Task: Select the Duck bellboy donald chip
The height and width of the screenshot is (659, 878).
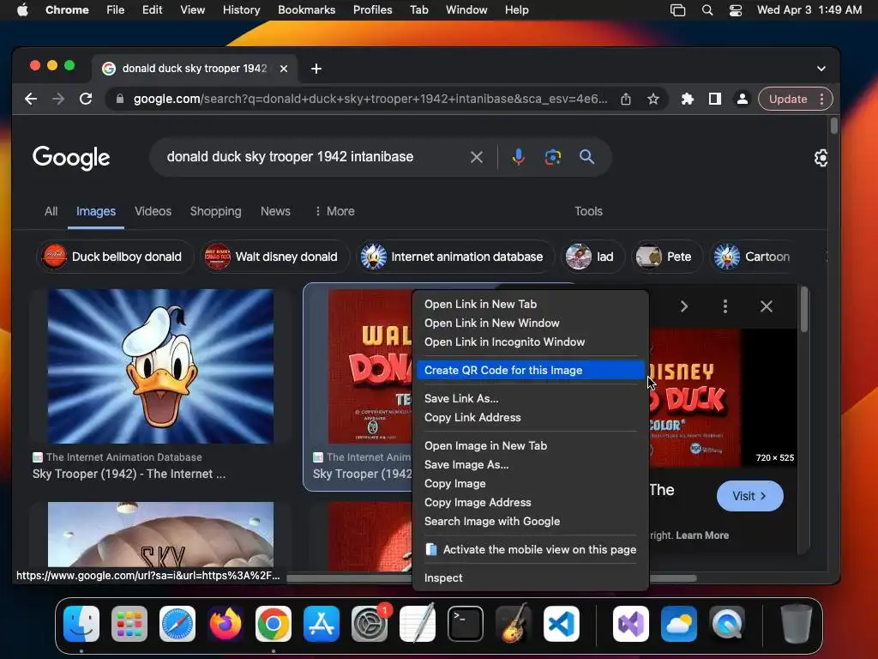Action: click(x=115, y=257)
